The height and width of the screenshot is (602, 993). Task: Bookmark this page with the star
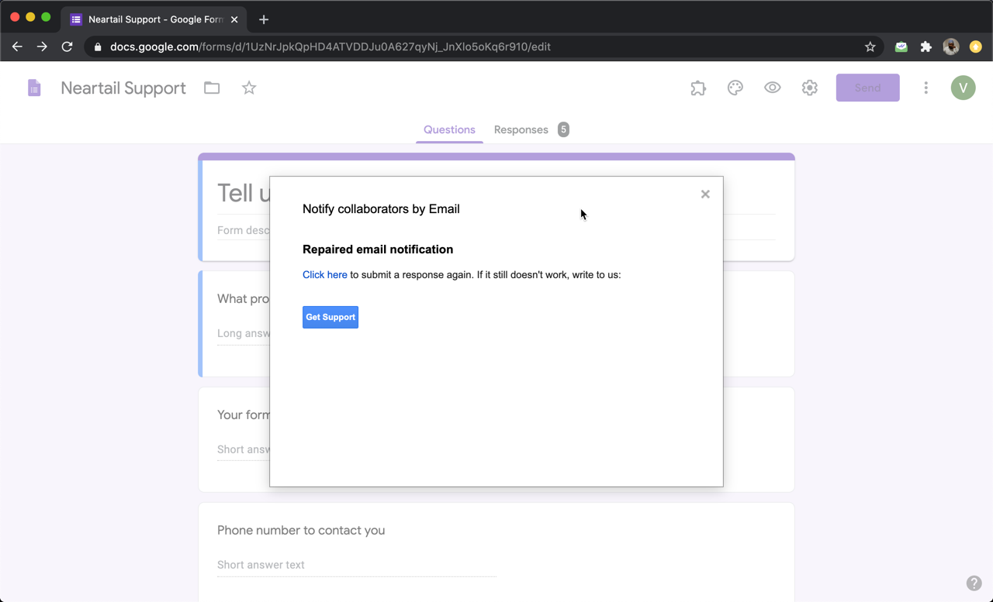pyautogui.click(x=870, y=46)
